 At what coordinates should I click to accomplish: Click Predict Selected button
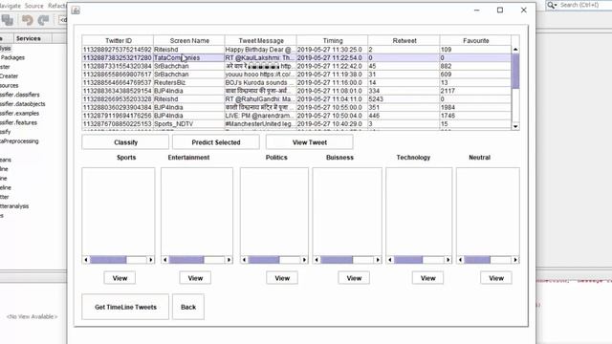(x=216, y=142)
